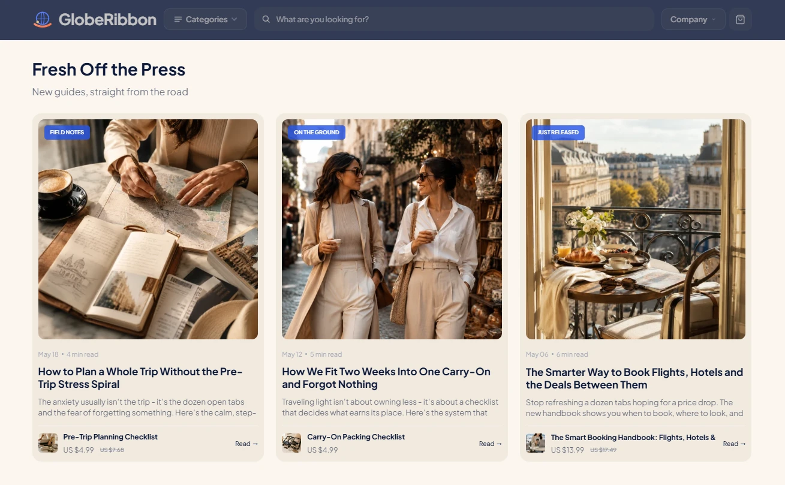Click Carry-On Packing Checklist product thumbnail

(291, 443)
